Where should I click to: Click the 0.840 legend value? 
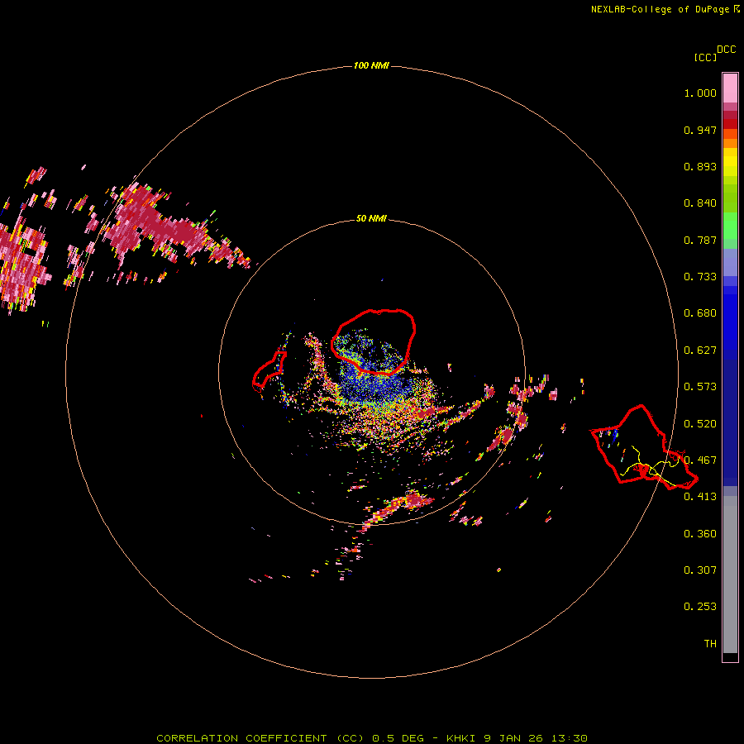pos(700,203)
